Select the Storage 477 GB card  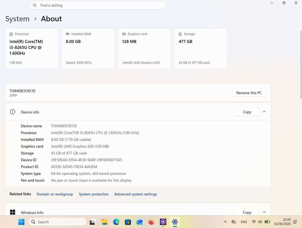click(201, 49)
